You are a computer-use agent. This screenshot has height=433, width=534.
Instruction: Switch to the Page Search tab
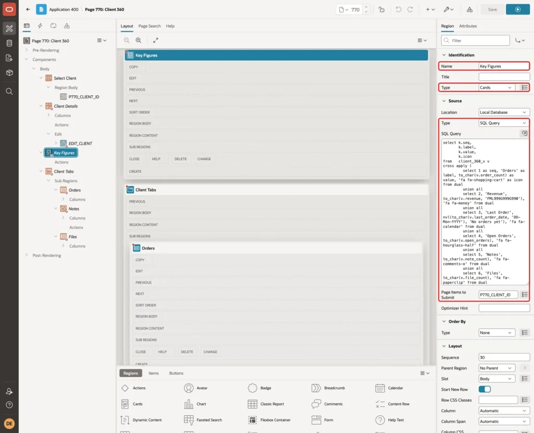click(x=149, y=26)
